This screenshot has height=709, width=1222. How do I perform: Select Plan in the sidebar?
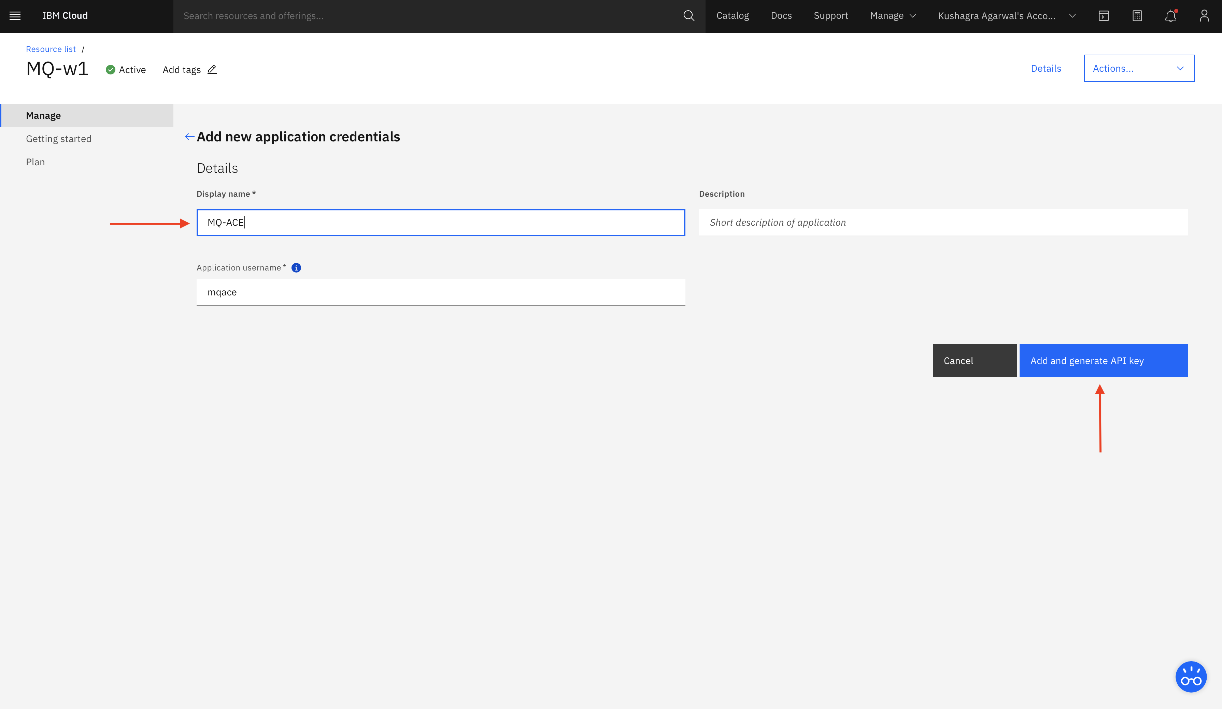coord(35,162)
